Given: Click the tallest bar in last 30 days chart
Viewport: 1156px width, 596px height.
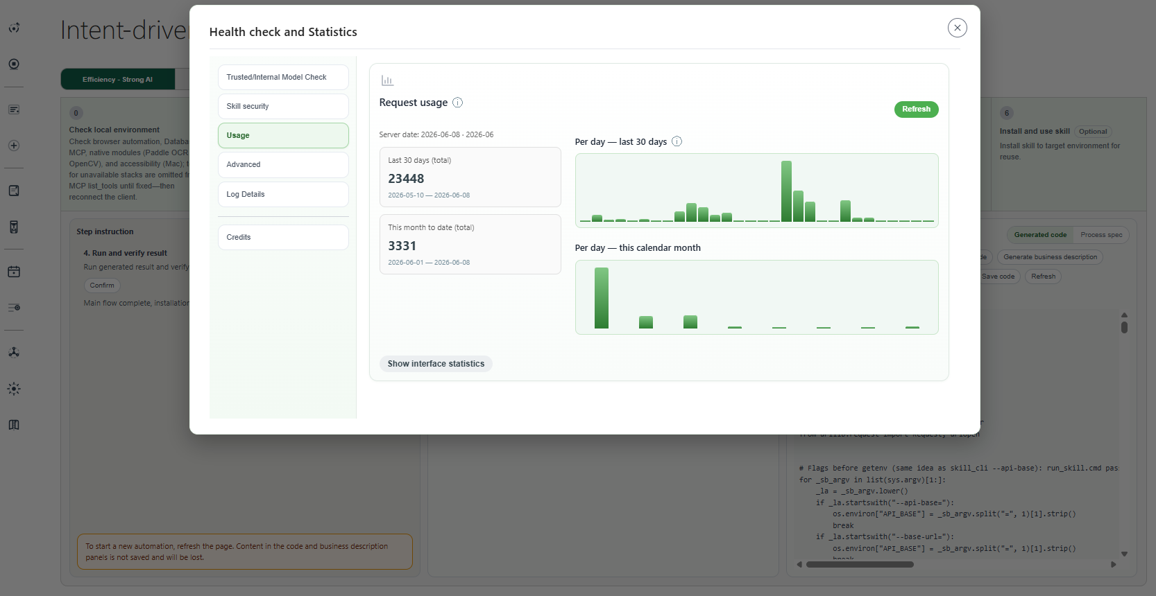Looking at the screenshot, I should 786,191.
